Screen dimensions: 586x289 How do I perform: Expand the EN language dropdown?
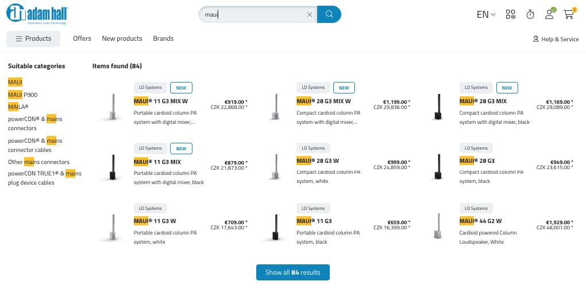pyautogui.click(x=486, y=14)
